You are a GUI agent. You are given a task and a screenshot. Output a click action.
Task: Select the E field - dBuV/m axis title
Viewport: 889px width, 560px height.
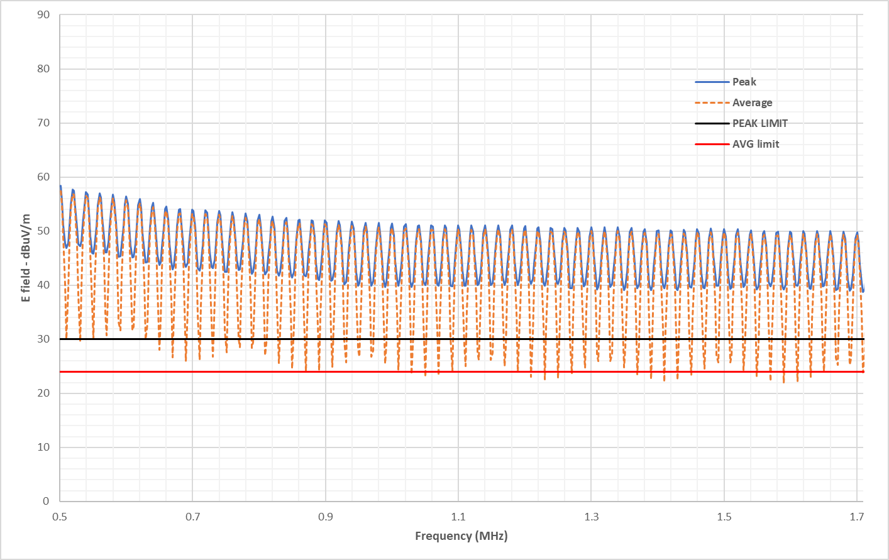pyautogui.click(x=26, y=258)
